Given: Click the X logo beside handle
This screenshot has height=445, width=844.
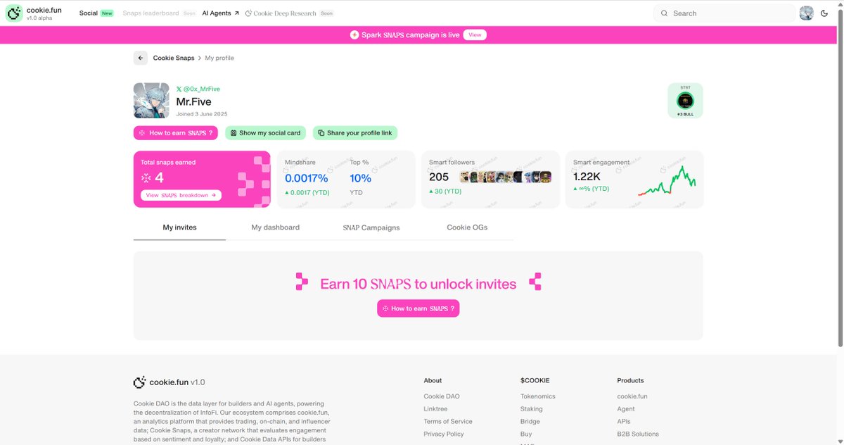Looking at the screenshot, I should pyautogui.click(x=179, y=89).
